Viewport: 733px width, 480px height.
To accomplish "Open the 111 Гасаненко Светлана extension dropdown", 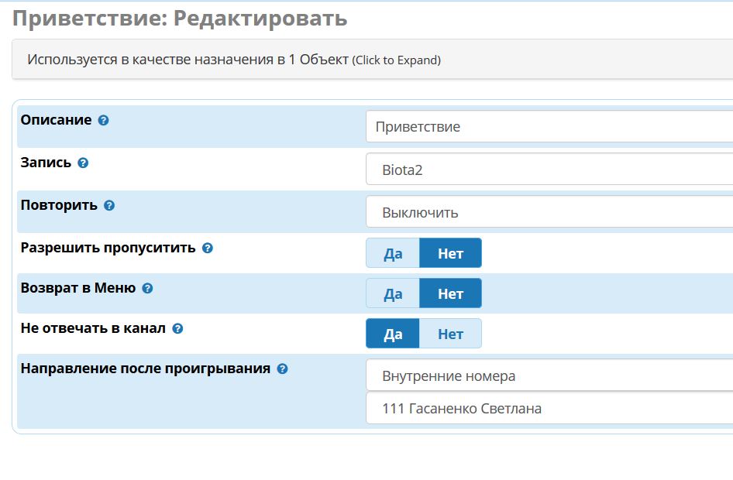I will pos(549,409).
